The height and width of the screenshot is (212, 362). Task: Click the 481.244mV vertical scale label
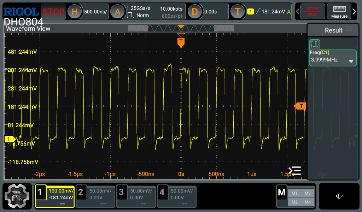click(x=22, y=52)
